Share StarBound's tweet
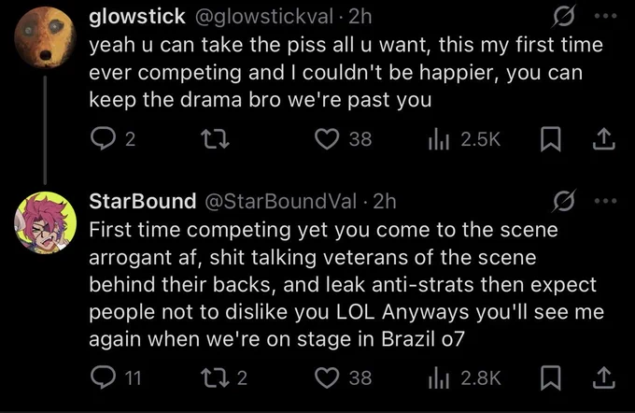The width and height of the screenshot is (635, 413). coord(604,377)
